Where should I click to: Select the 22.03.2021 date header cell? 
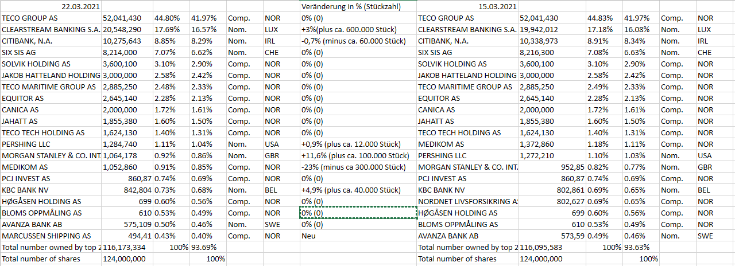click(x=51, y=6)
